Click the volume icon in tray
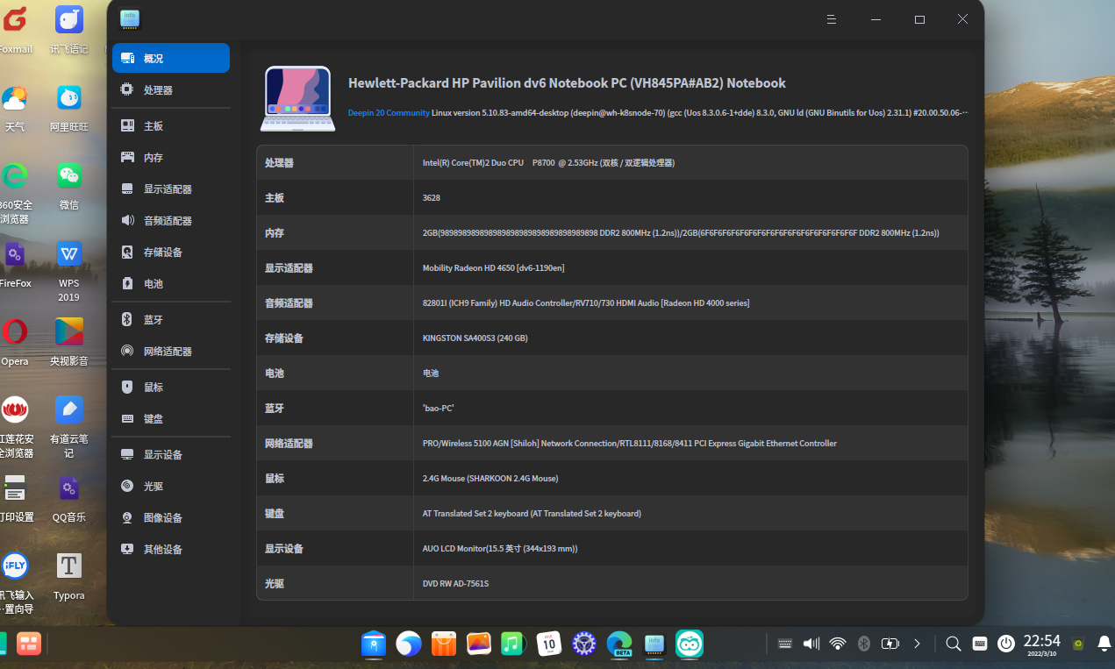 811,644
